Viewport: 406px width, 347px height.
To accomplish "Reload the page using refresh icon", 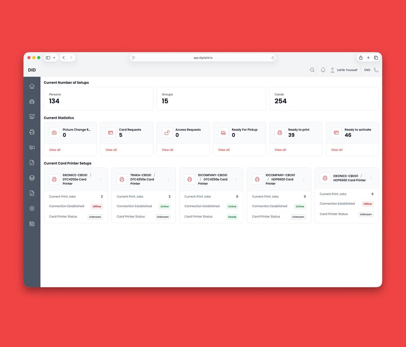I will point(273,58).
